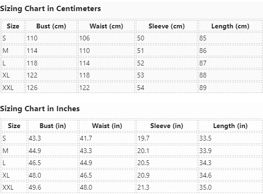Click the Sleeve (in) column header
263x194 pixels.
click(x=167, y=126)
